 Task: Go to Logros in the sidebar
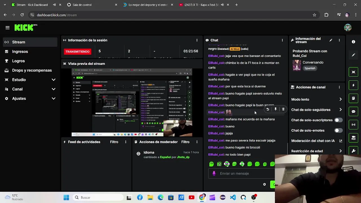(x=30, y=61)
